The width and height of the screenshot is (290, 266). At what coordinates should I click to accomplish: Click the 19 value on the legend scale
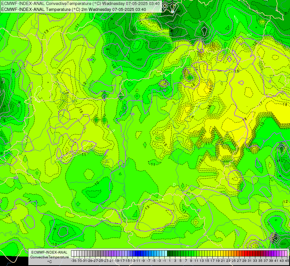pos(218,261)
